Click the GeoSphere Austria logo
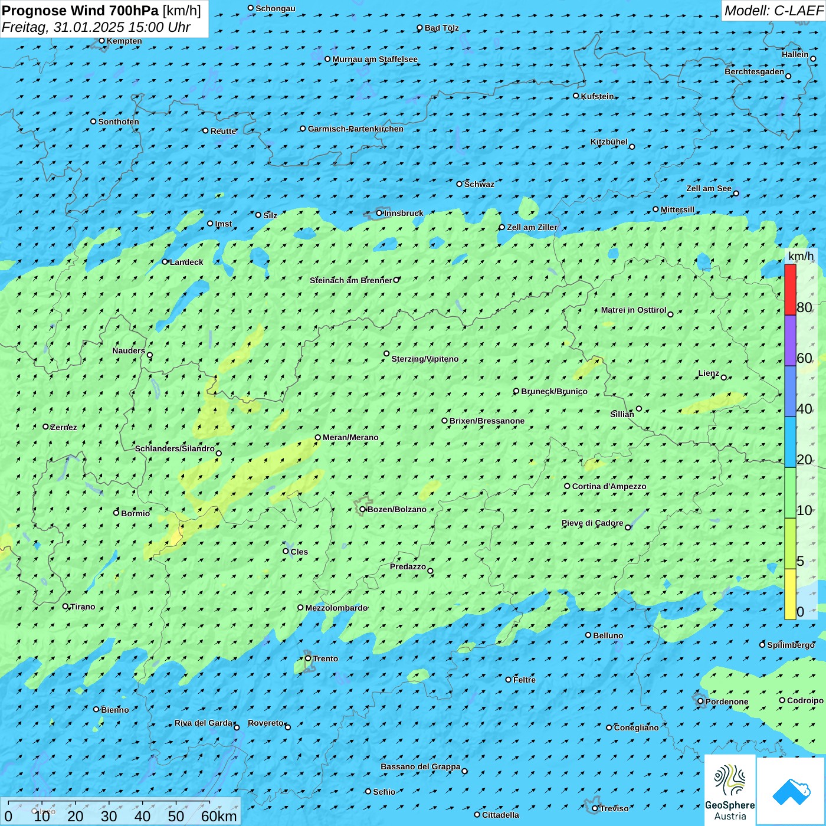Viewport: 826px width, 826px height. click(730, 790)
